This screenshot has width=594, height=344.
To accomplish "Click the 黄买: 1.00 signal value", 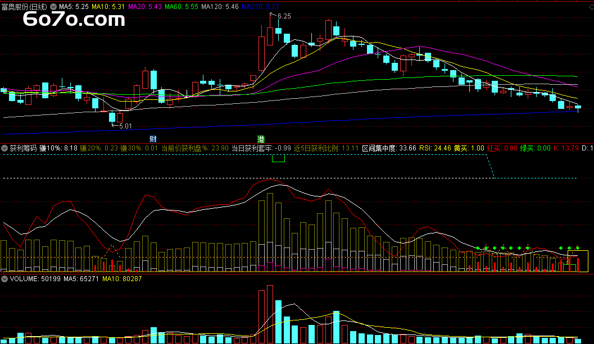I will tap(469, 148).
